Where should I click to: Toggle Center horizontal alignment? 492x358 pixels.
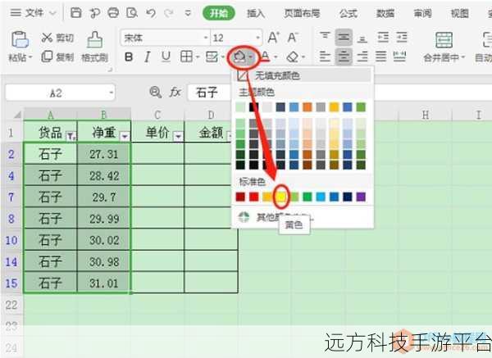[x=344, y=57]
